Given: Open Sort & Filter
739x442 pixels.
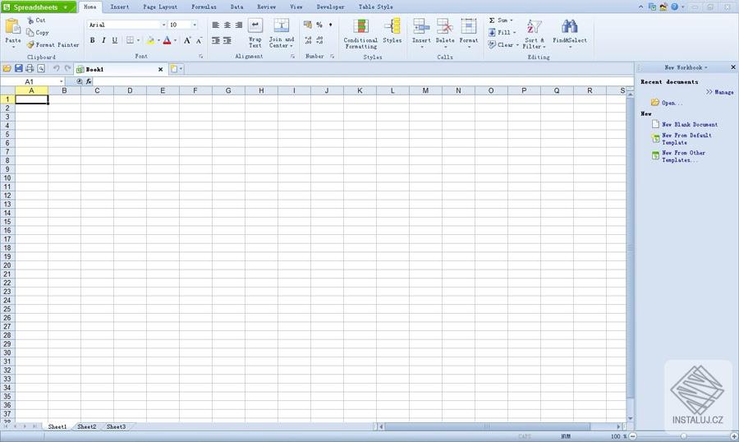Looking at the screenshot, I should 534,34.
